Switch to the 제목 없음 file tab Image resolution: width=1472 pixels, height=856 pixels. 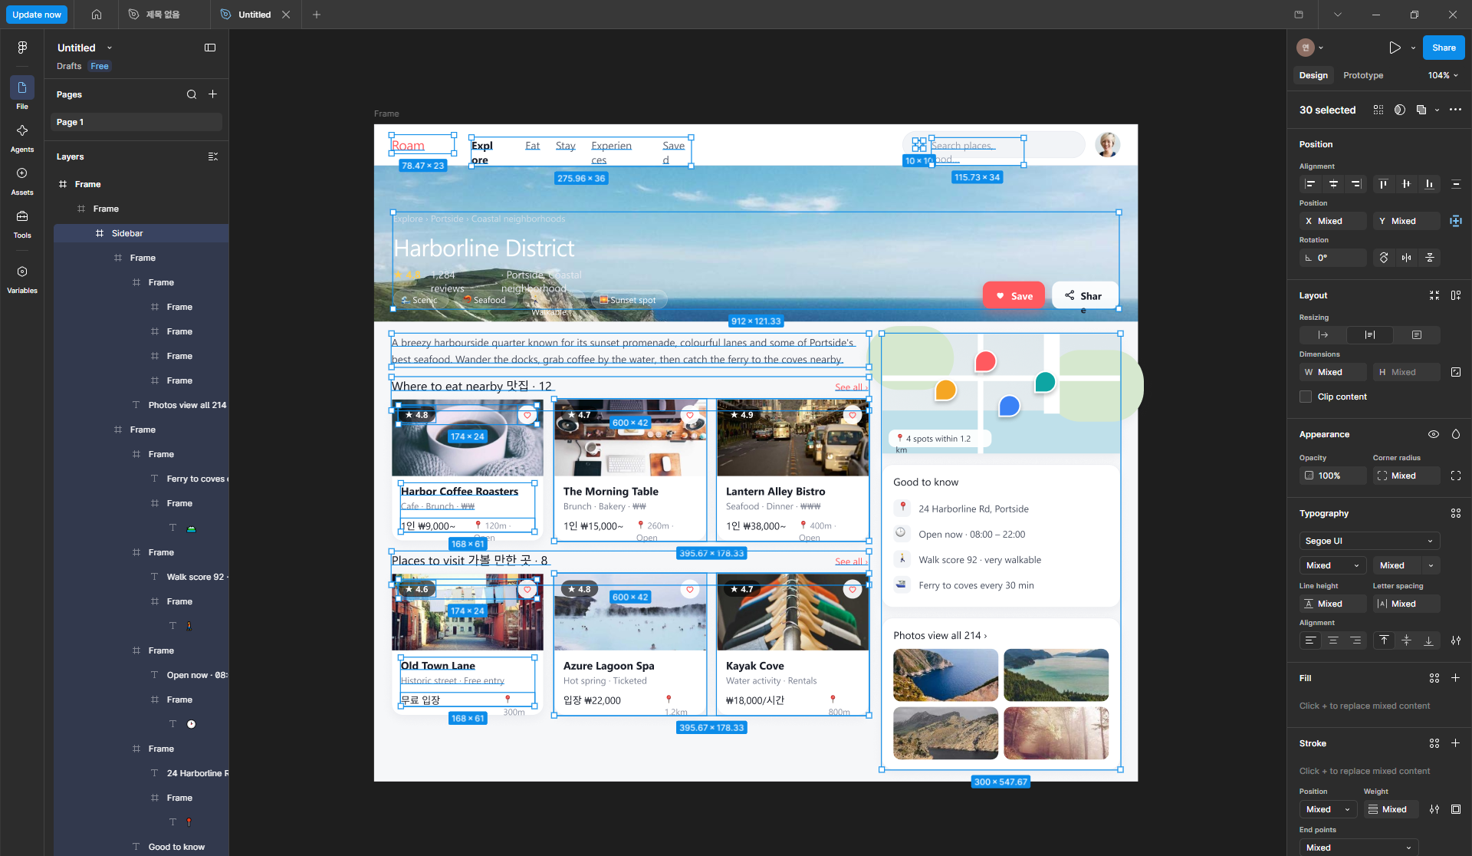pyautogui.click(x=163, y=15)
